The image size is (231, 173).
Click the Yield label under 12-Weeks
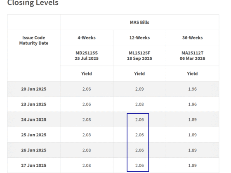pos(139,74)
